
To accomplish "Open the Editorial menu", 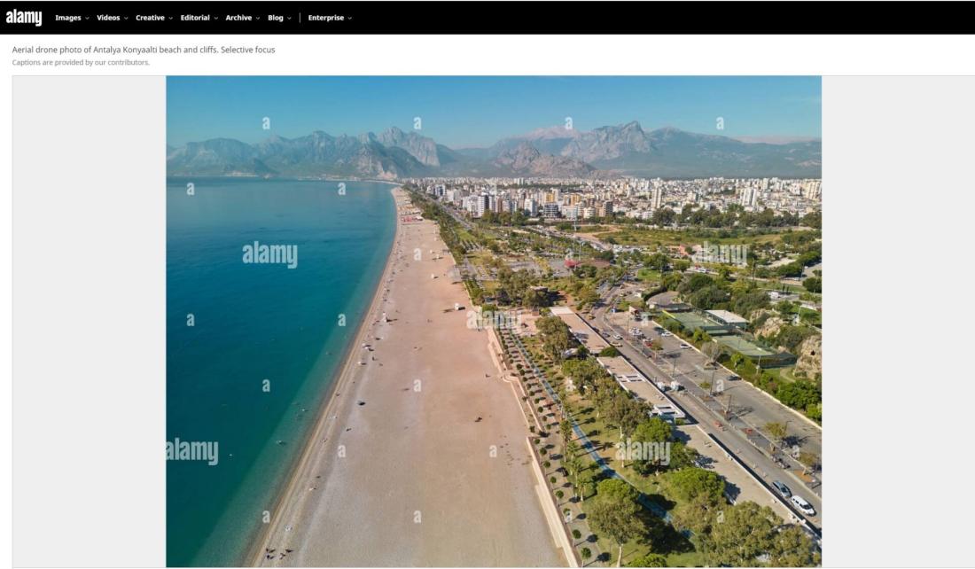I will (195, 18).
